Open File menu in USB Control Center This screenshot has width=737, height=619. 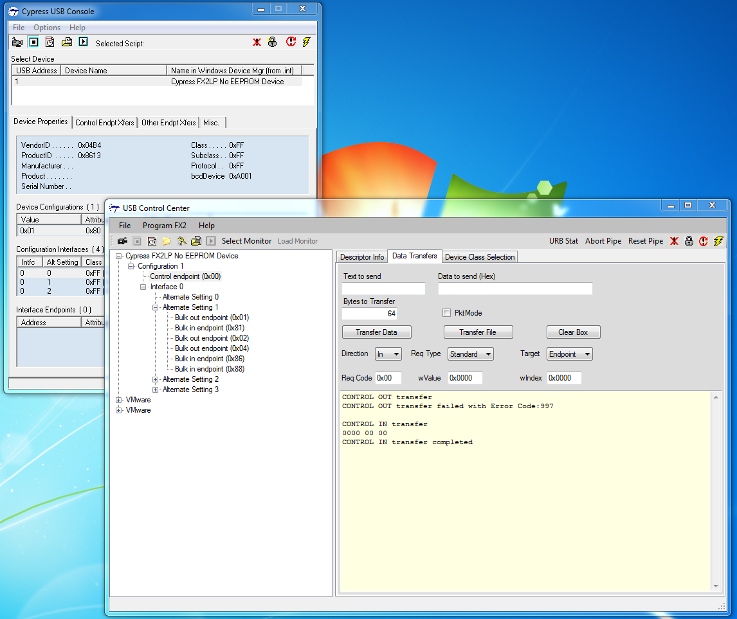pyautogui.click(x=125, y=226)
